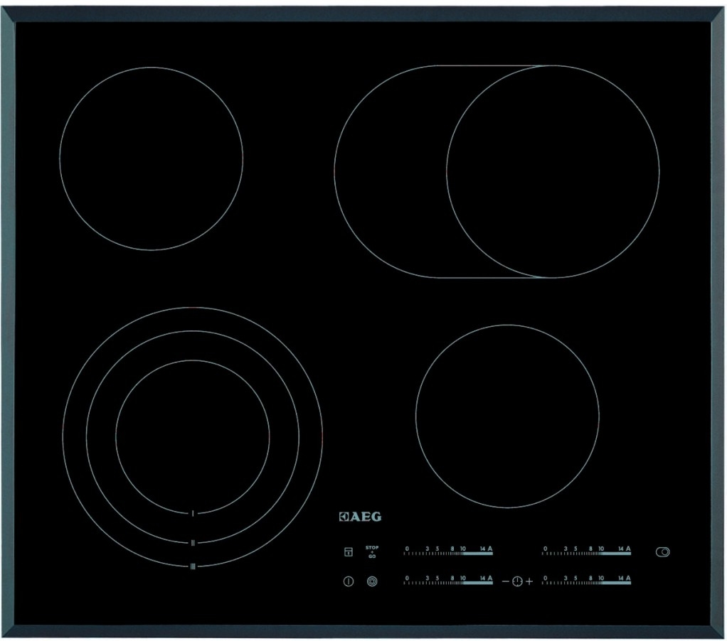727x641 pixels.
Task: Click the AEG brand logo
Action: (x=359, y=517)
